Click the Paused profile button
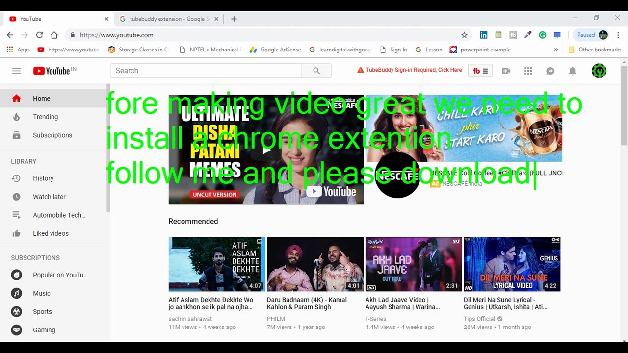628x353 pixels. [593, 35]
